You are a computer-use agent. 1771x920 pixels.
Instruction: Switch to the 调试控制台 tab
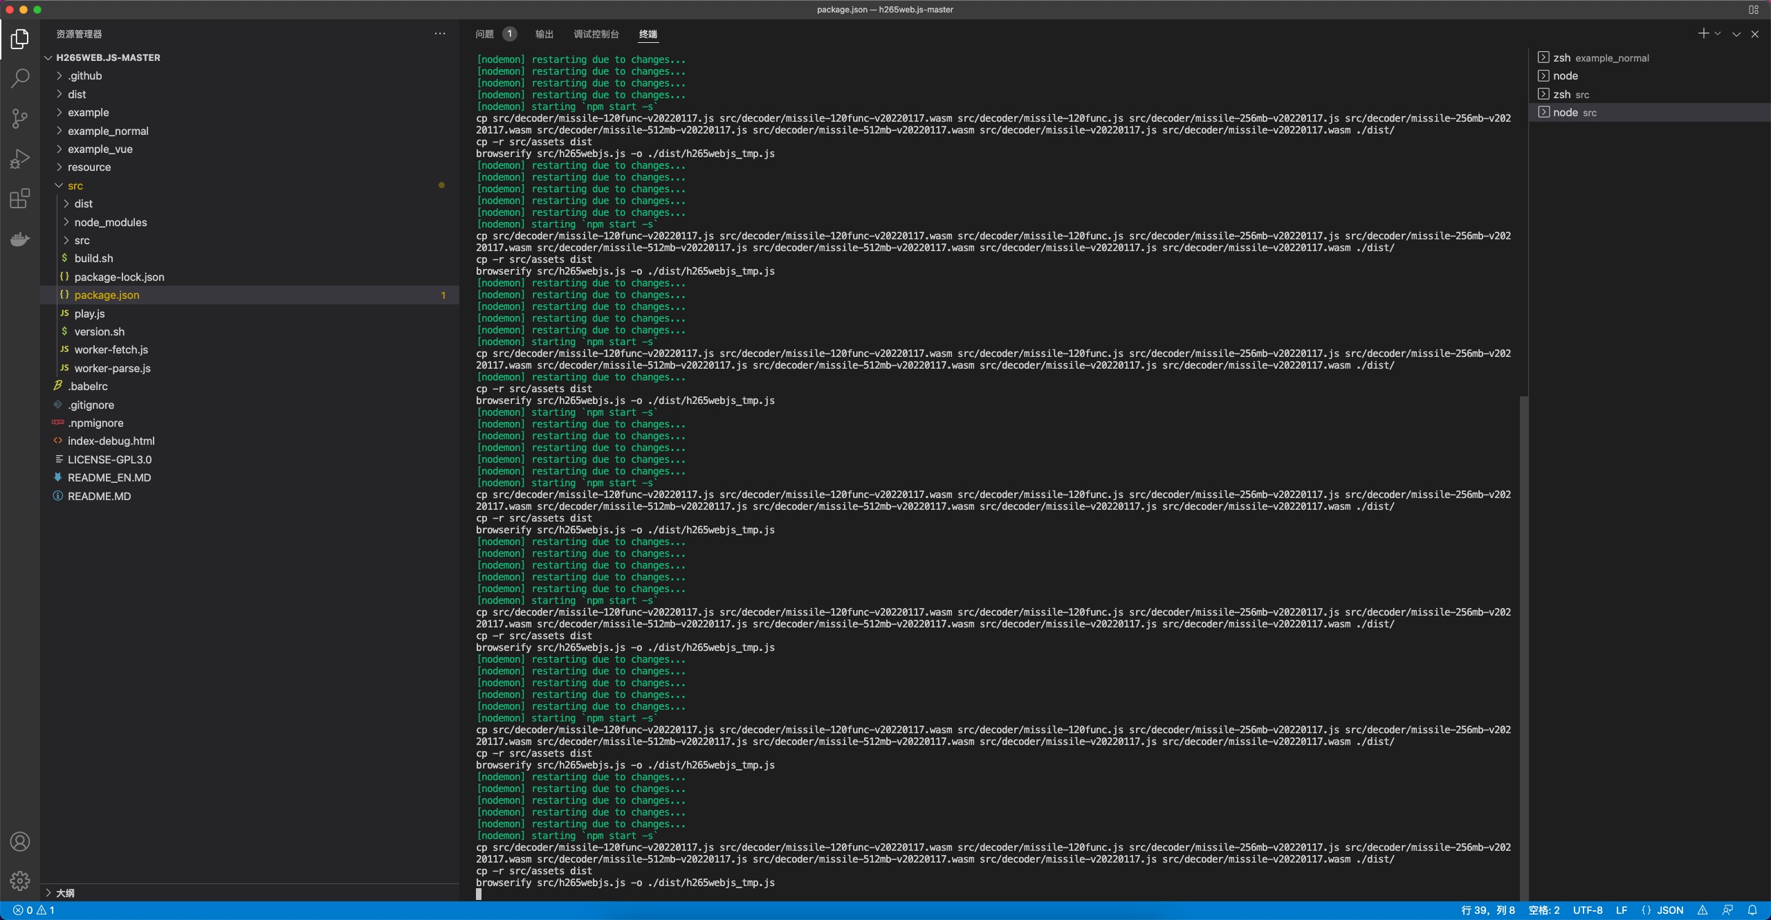[x=597, y=34]
